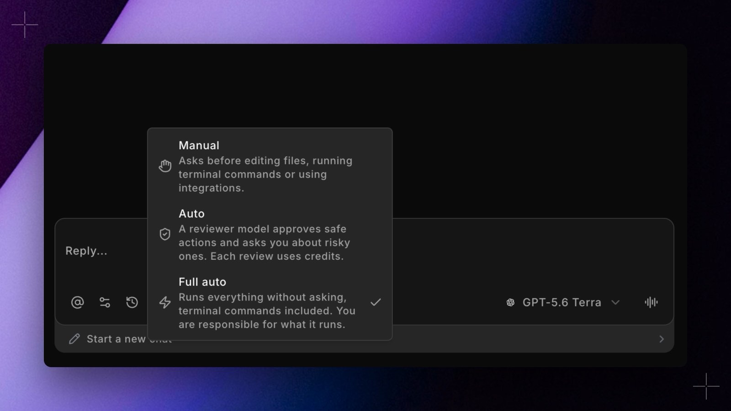This screenshot has height=411, width=731.
Task: Click the hand icon beside Manual
Action: (x=165, y=166)
